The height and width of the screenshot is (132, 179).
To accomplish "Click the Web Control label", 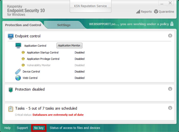I will click(30, 78).
